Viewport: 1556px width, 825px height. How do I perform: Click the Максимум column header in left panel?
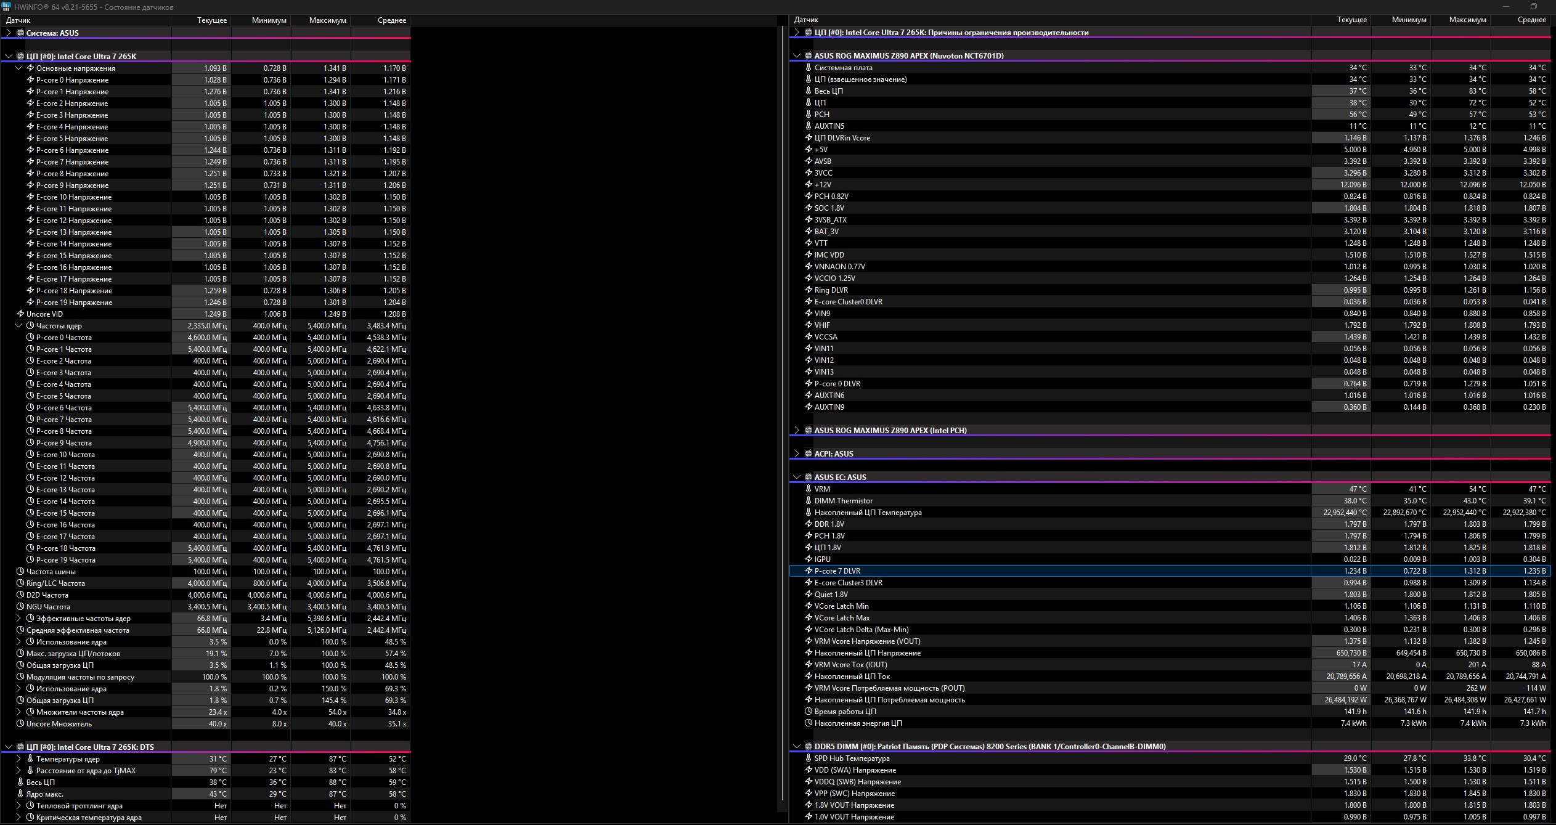[327, 20]
